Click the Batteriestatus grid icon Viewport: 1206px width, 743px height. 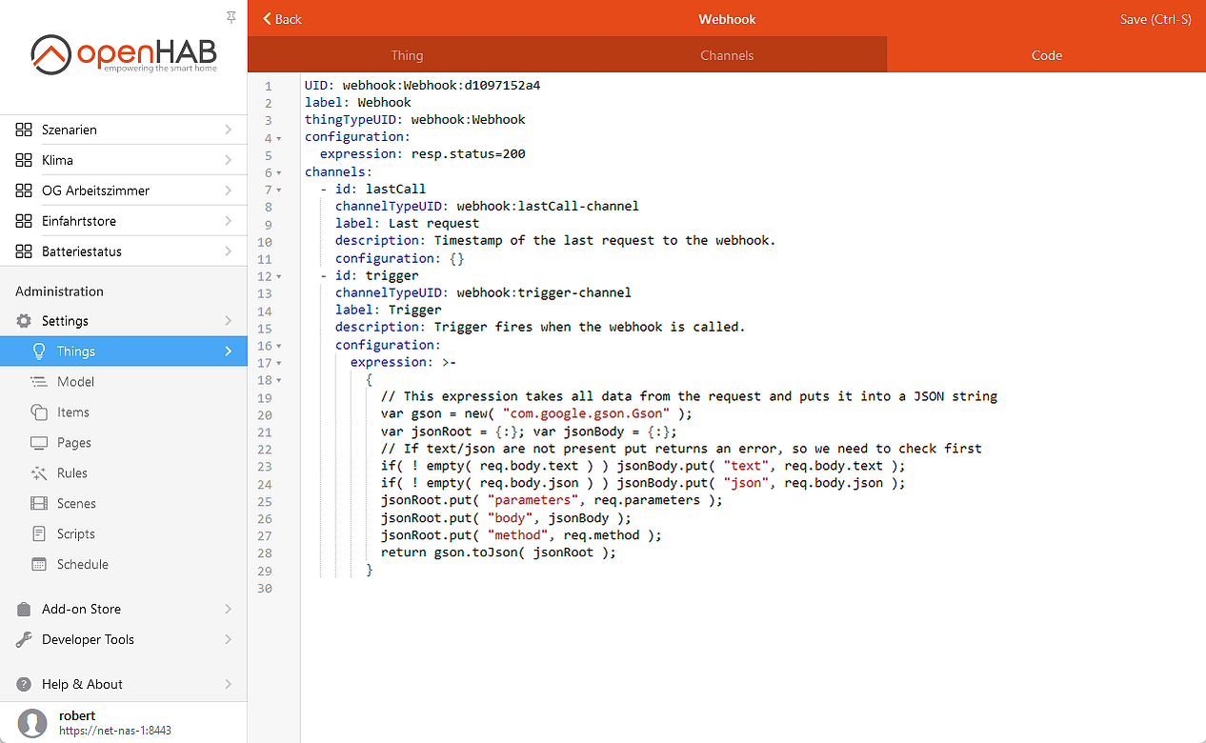pyautogui.click(x=24, y=251)
